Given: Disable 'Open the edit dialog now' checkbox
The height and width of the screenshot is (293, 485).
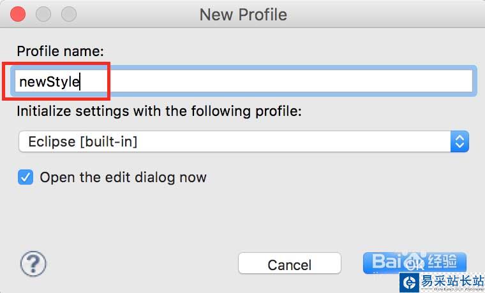Looking at the screenshot, I should [x=26, y=177].
